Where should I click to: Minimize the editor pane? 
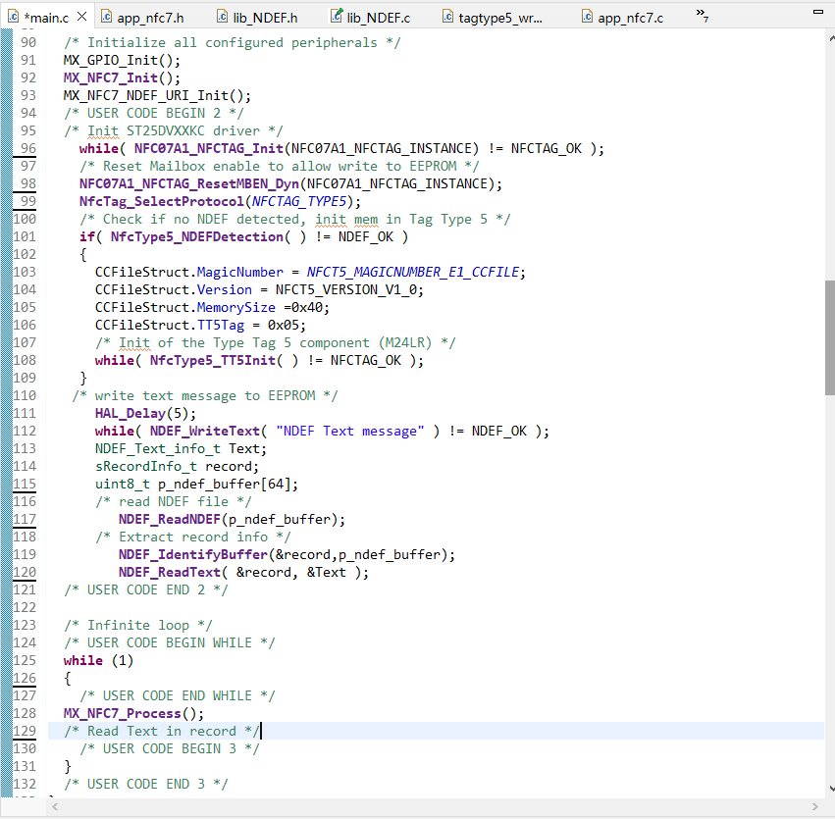pos(818,11)
